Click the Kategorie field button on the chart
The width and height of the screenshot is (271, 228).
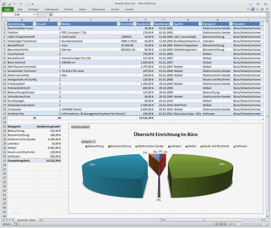tap(88, 142)
